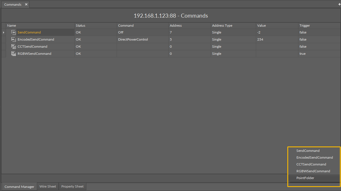Viewport: 341px width, 191px height.
Task: Click the false Trigger cell of EncodedSendCommand
Action: [319, 39]
